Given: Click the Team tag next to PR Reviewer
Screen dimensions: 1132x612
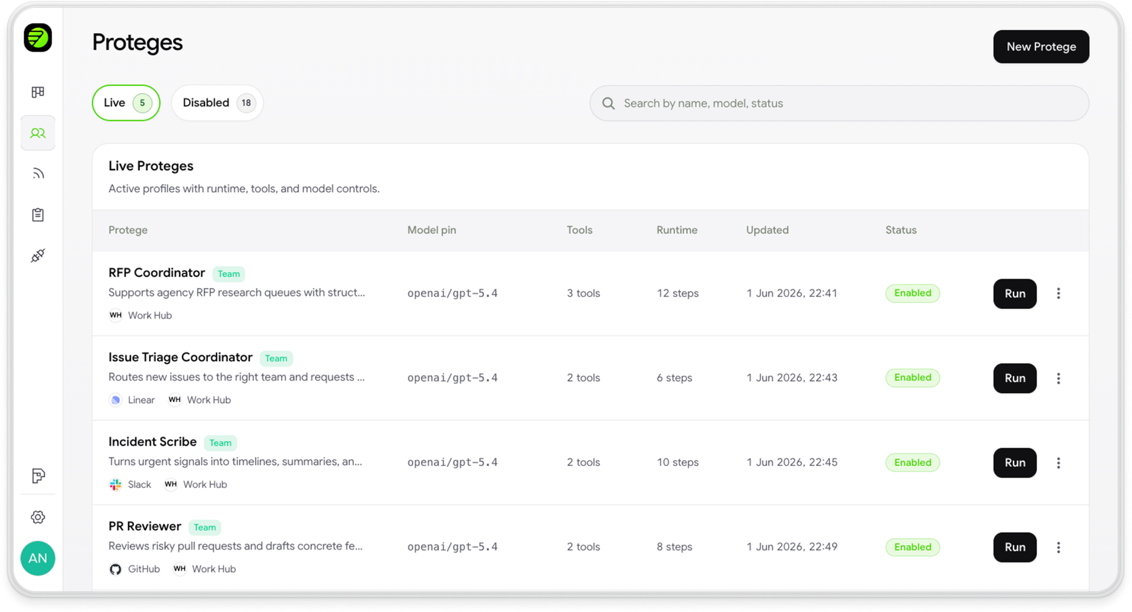Looking at the screenshot, I should [x=204, y=528].
